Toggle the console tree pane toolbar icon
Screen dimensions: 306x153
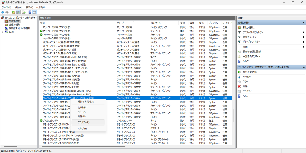coord(18,12)
